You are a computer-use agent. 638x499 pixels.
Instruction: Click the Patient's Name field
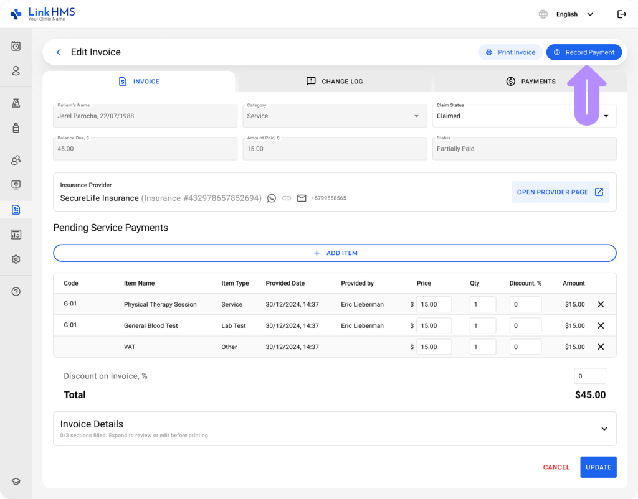point(145,116)
